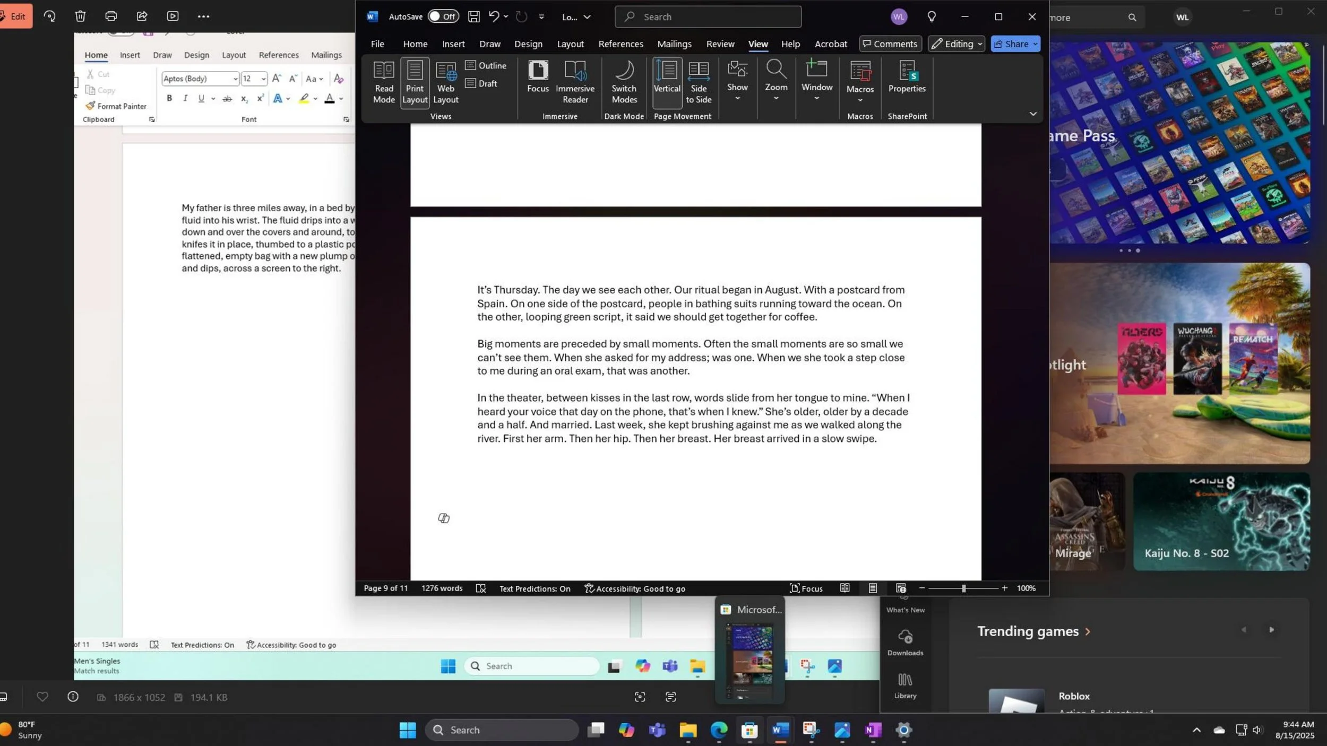Switch to the Layout tab

(x=570, y=44)
